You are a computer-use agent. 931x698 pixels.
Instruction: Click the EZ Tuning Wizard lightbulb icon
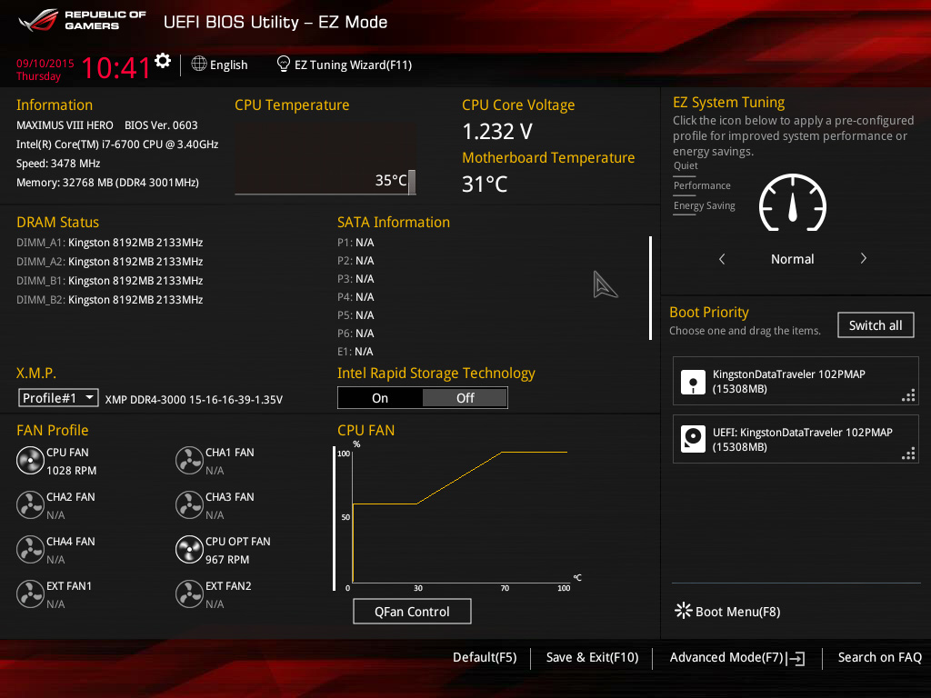[284, 65]
